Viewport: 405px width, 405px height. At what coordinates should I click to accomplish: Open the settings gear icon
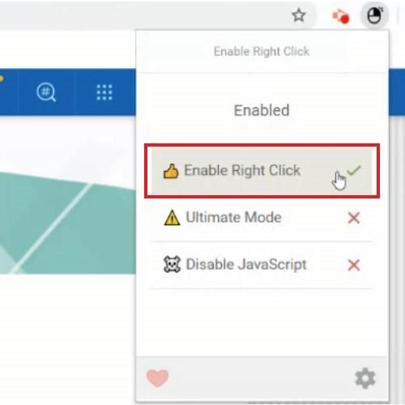[365, 378]
